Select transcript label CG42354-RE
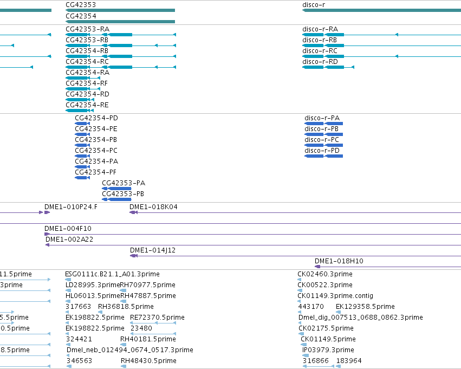The height and width of the screenshot is (369, 461). pyautogui.click(x=87, y=105)
